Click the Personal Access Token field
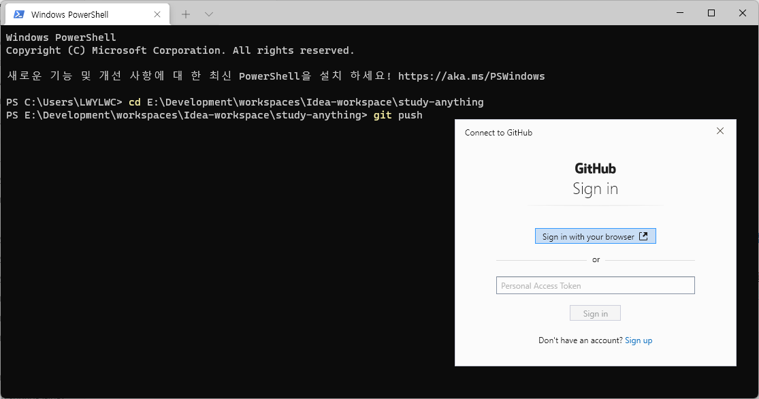Screen dimensions: 759x399 (596, 286)
